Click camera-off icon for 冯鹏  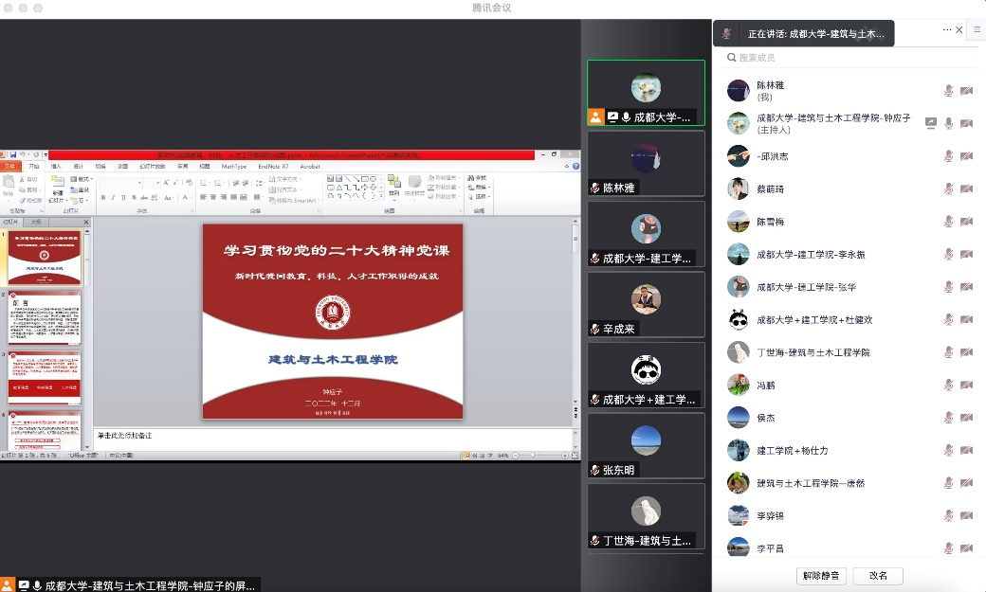(966, 386)
